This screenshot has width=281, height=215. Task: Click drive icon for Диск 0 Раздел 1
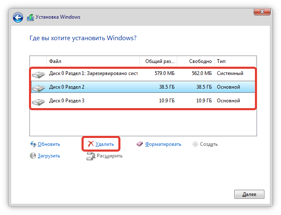(38, 75)
